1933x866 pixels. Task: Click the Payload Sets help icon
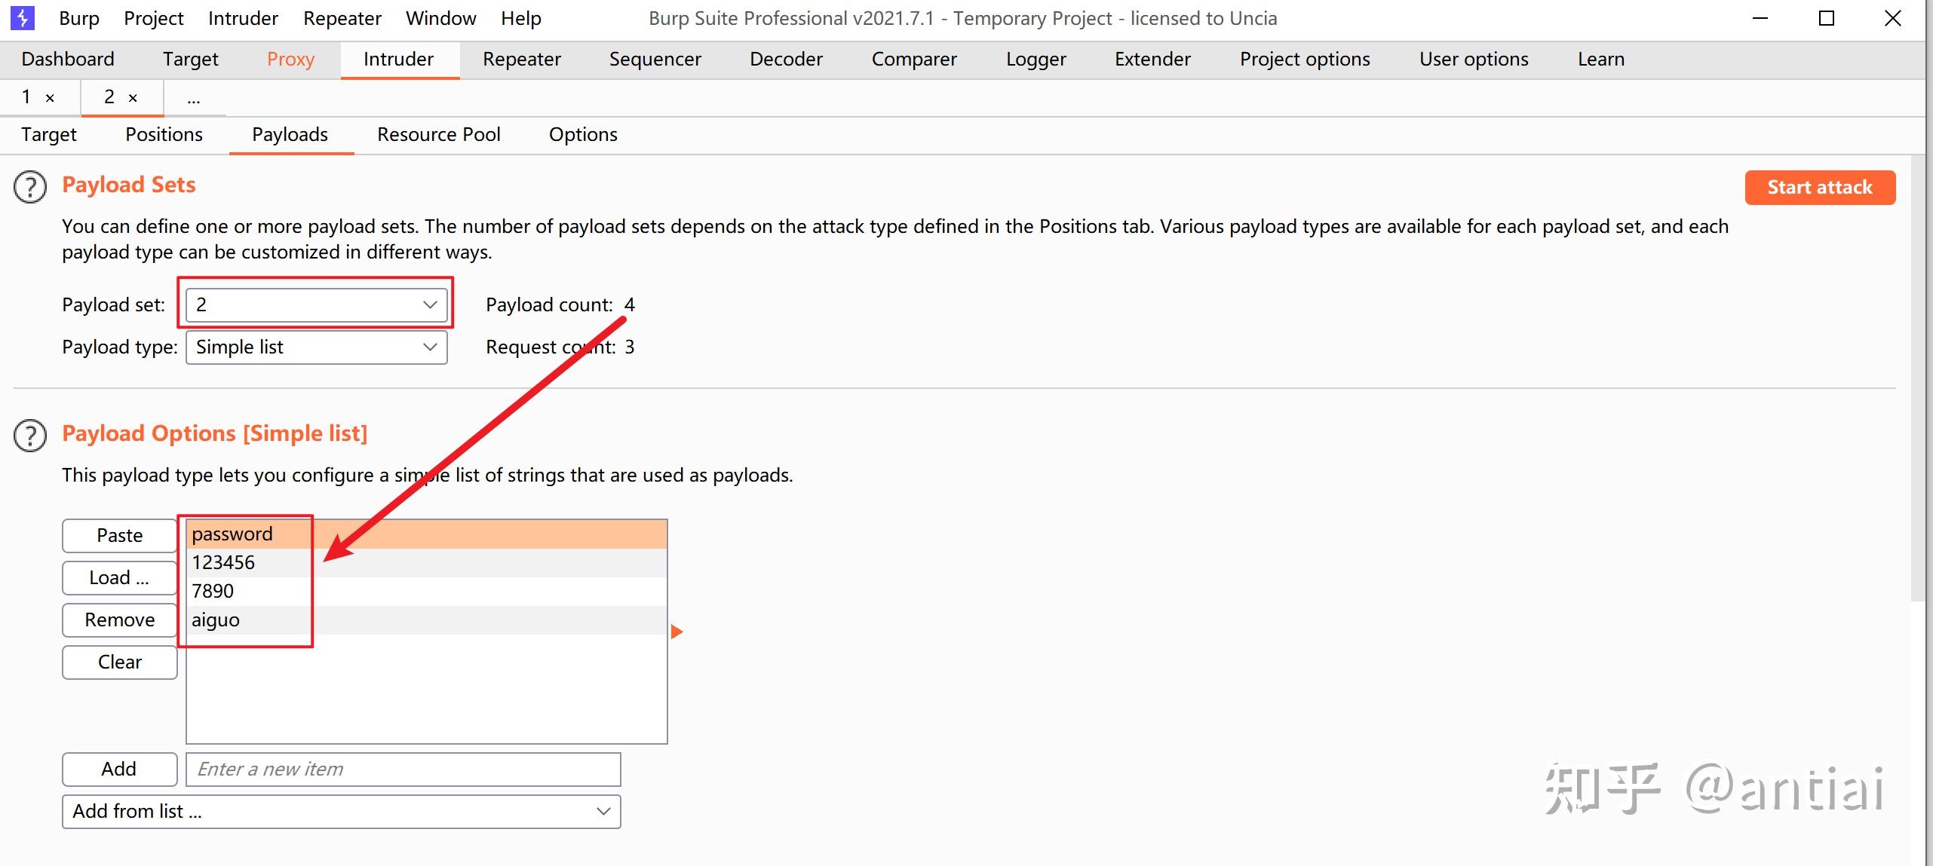coord(30,187)
